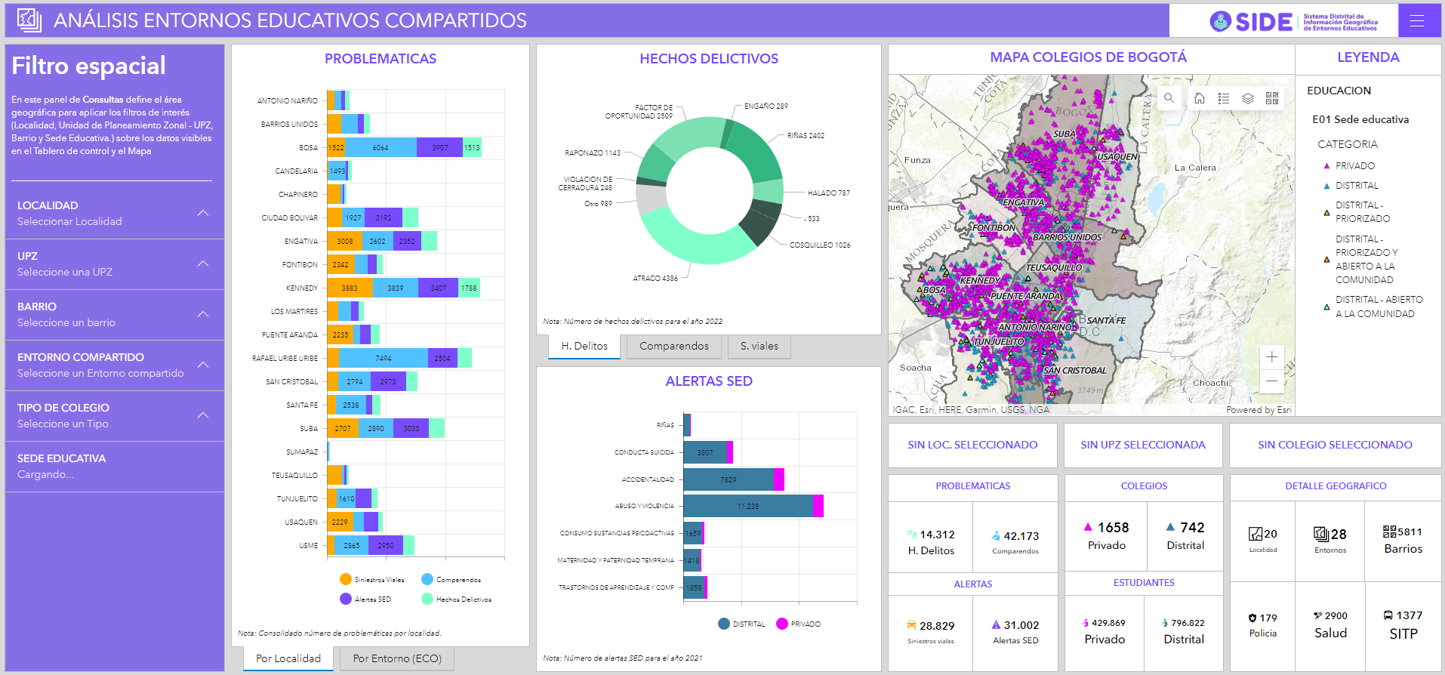Toggle DISTRITAL series in Alertas SED legend
Viewport: 1445px width, 675px height.
click(741, 624)
